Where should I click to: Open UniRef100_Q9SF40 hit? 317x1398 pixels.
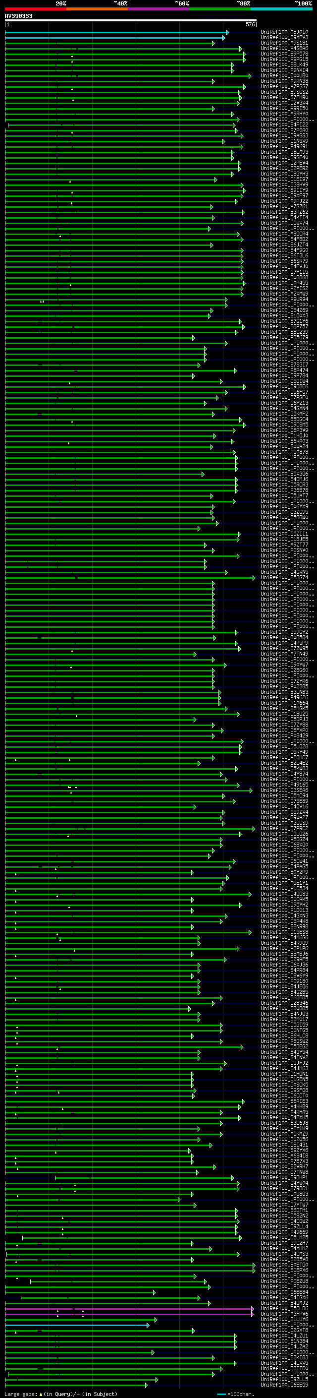coord(284,157)
